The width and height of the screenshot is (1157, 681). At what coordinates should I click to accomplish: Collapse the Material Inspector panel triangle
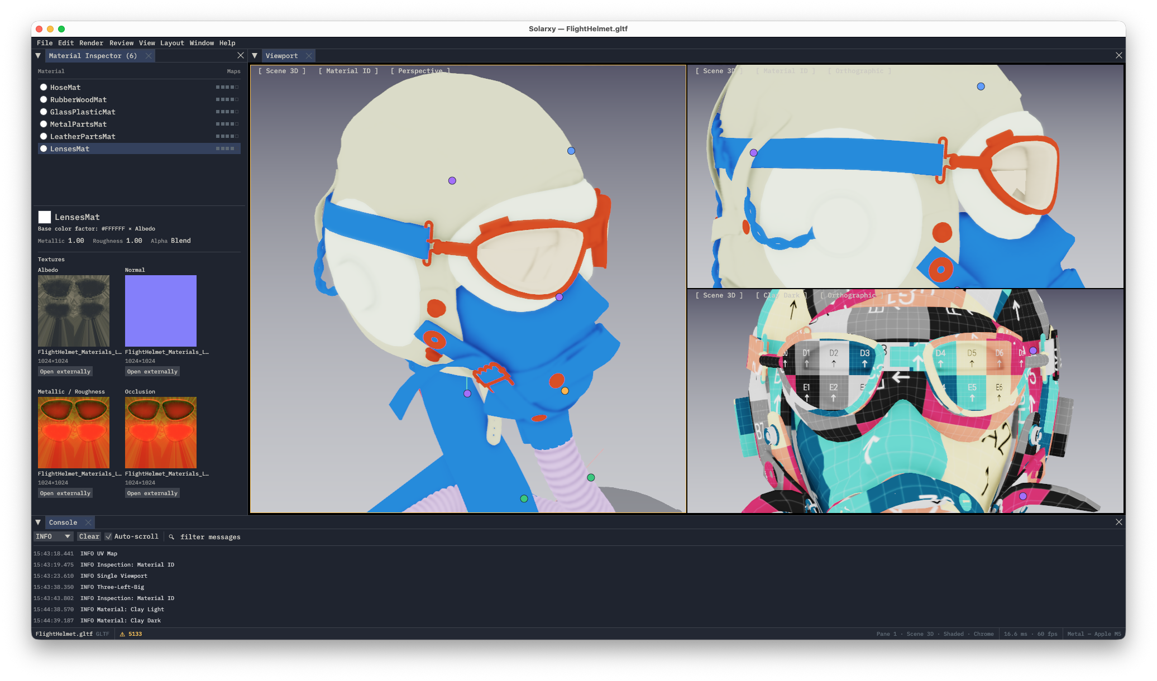click(x=38, y=56)
